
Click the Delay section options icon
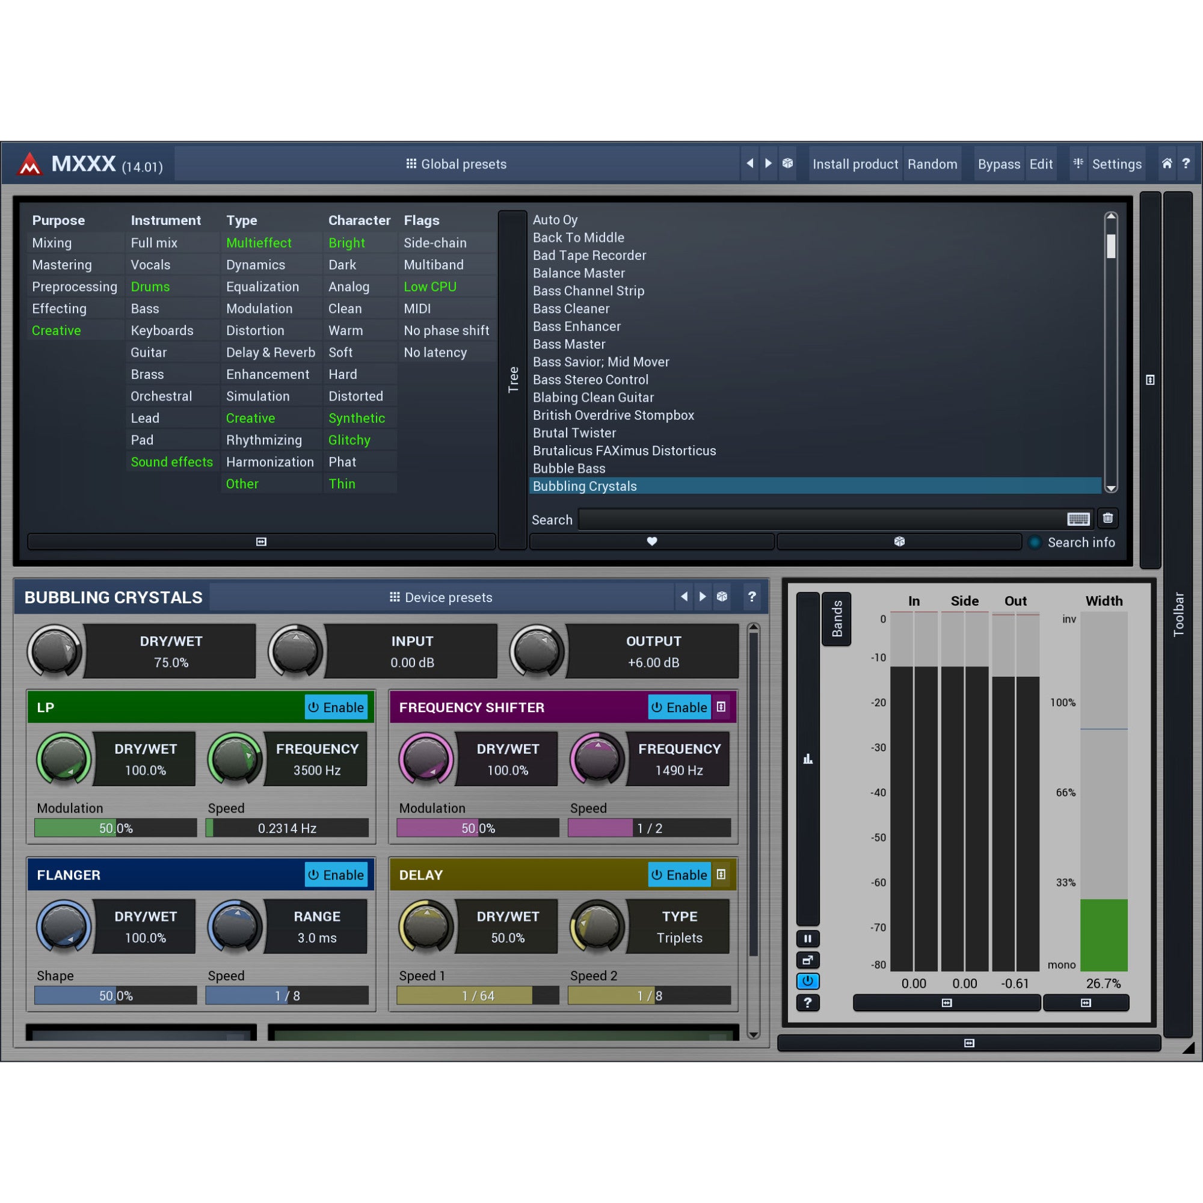pyautogui.click(x=721, y=874)
